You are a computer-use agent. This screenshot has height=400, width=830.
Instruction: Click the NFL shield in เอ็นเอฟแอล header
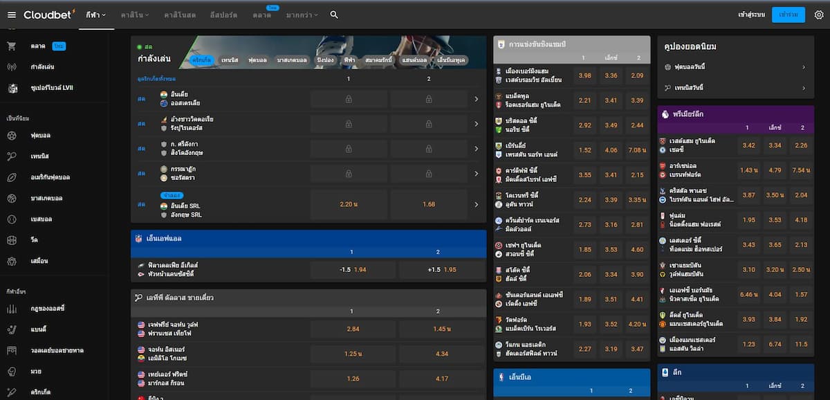138,238
